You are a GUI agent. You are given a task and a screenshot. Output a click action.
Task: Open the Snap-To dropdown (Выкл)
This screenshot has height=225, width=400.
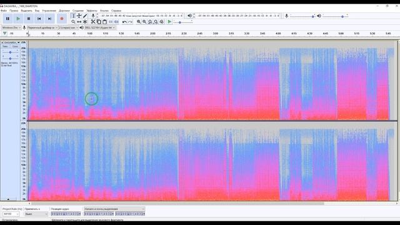[36, 214]
